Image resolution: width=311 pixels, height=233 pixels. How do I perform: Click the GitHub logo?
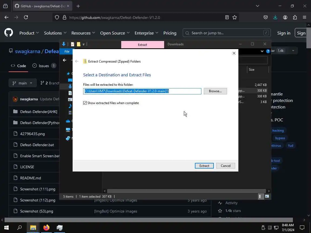pyautogui.click(x=9, y=33)
